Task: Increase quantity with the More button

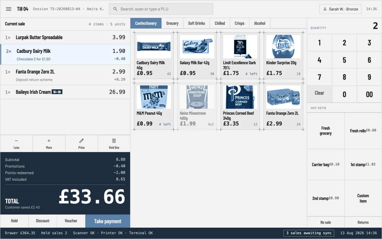Action: pos(49,144)
